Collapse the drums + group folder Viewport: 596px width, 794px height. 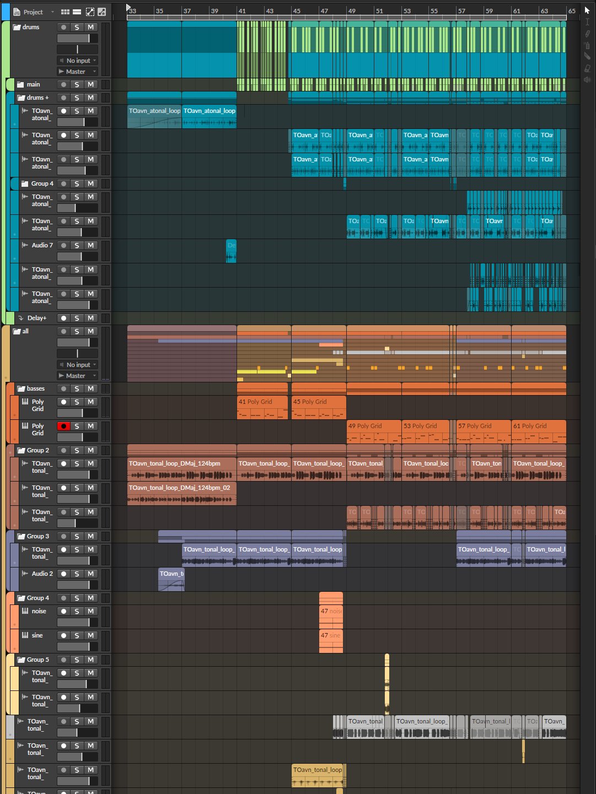[21, 98]
